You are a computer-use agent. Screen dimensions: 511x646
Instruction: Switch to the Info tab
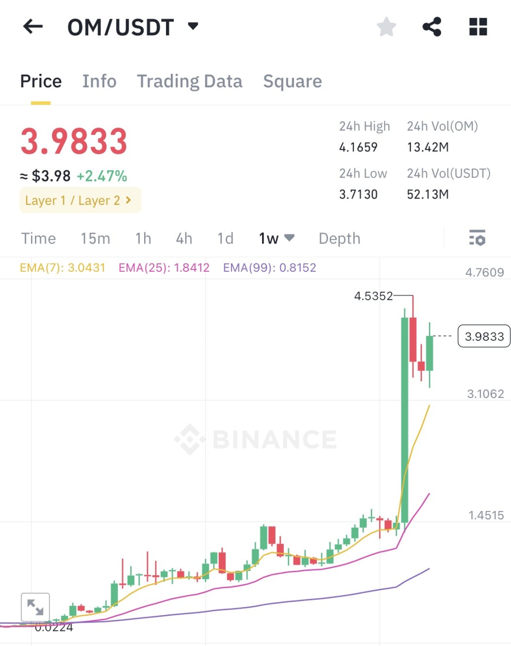pyautogui.click(x=99, y=81)
